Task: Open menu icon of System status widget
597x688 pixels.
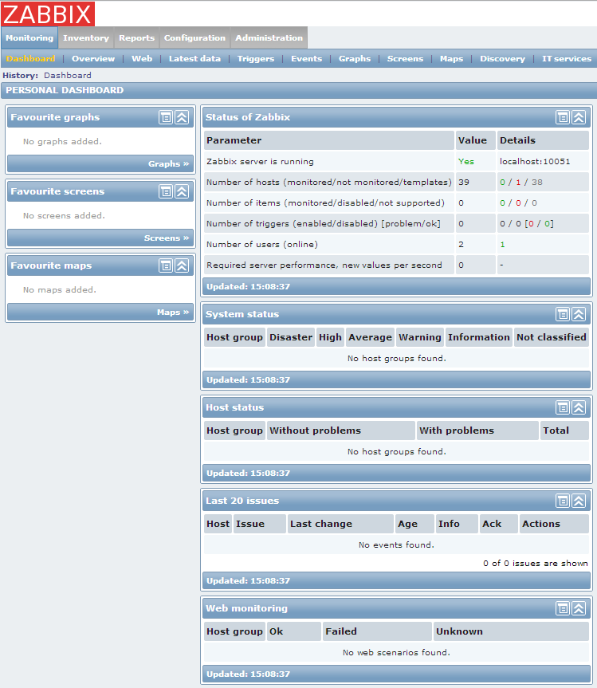Action: coord(563,314)
